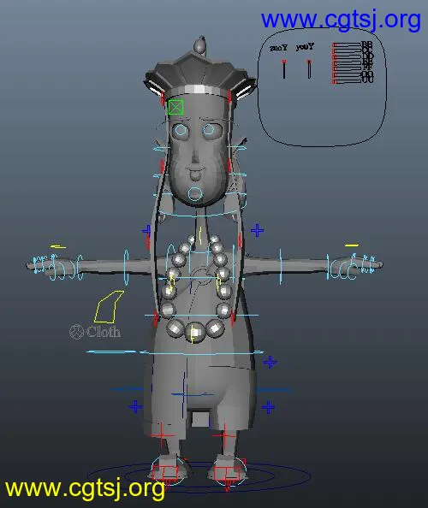
Task: Move the zuoY slider handle
Action: [x=284, y=62]
